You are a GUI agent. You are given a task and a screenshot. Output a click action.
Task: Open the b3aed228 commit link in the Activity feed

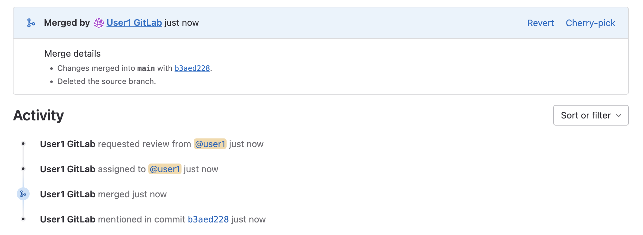click(x=208, y=219)
